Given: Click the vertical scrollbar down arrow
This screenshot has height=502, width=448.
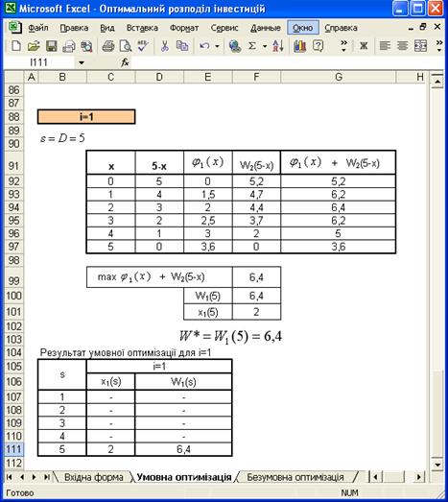Looking at the screenshot, I should tap(437, 464).
